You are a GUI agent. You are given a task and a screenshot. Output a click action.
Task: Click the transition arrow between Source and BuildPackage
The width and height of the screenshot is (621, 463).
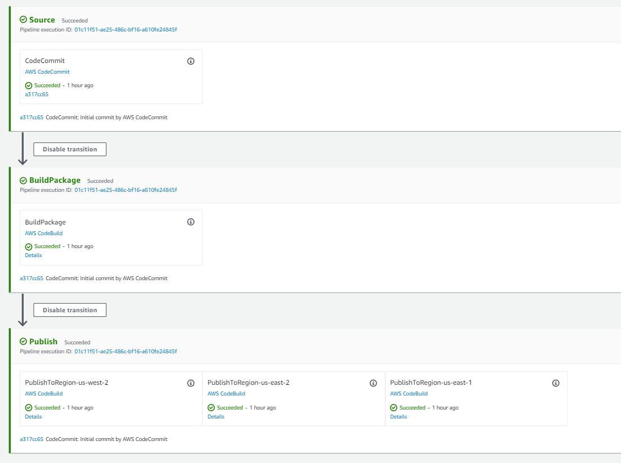click(23, 149)
